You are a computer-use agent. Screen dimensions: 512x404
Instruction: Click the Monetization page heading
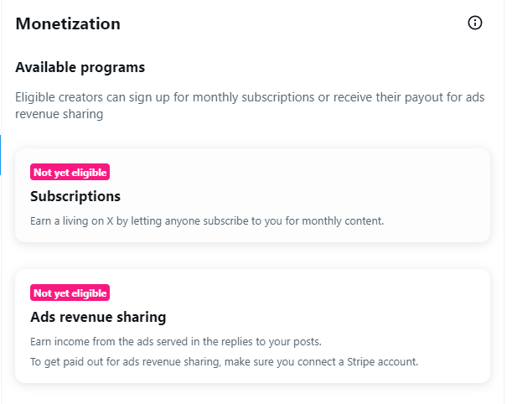[68, 23]
